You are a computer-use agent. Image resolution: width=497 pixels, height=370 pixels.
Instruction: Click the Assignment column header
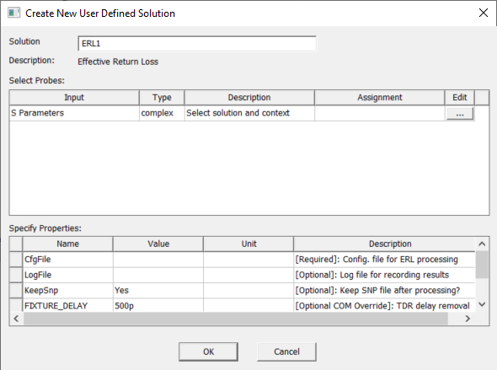click(x=379, y=98)
